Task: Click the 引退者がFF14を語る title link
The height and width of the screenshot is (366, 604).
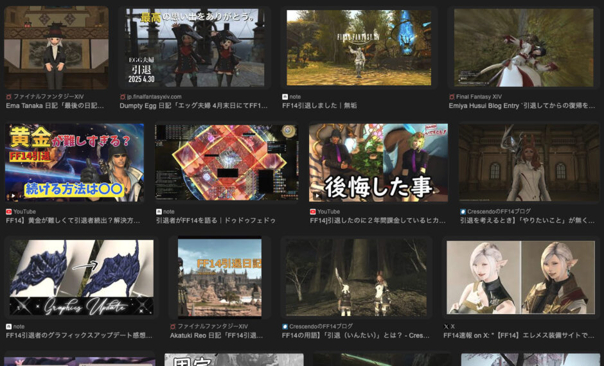Action: click(216, 220)
